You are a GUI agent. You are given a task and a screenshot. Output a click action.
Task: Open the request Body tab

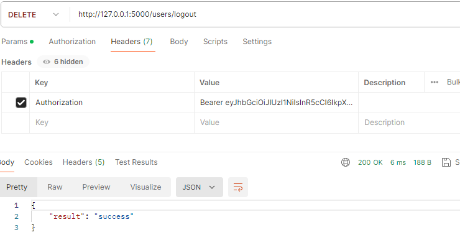[179, 42]
